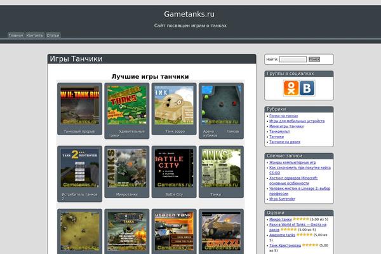Click the Микротанки caption text
Image resolution: width=381 pixels, height=254 pixels.
[127, 194]
